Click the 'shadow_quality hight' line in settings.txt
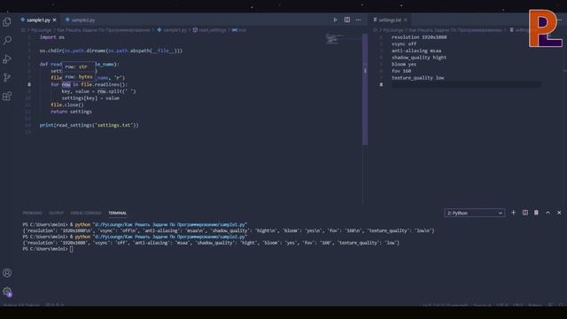 point(419,58)
